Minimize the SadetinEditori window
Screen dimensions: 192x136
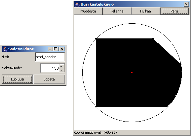tap(50, 49)
